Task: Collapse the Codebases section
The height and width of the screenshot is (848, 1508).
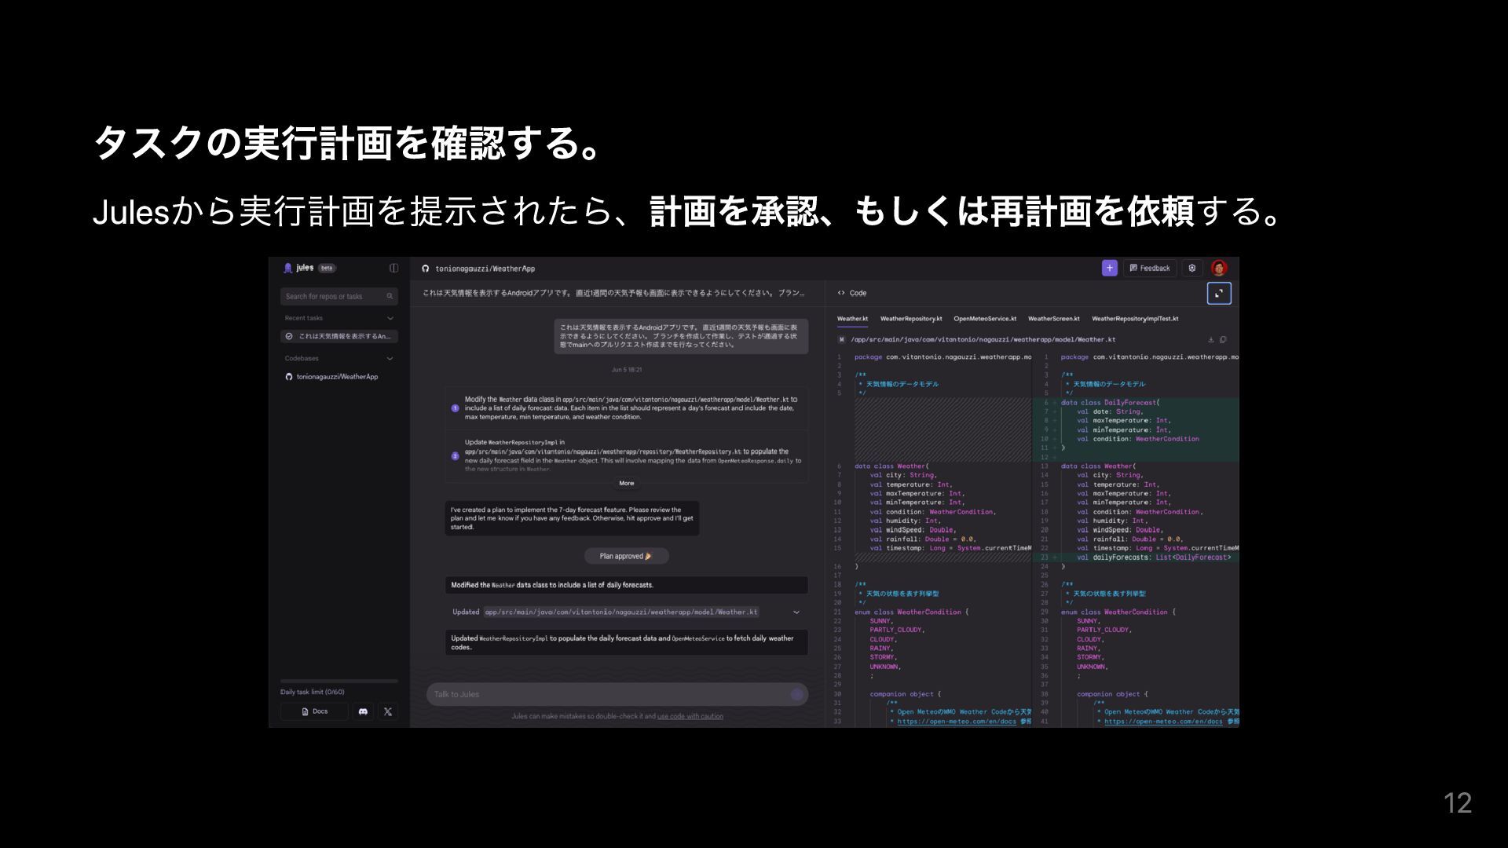Action: pos(390,359)
